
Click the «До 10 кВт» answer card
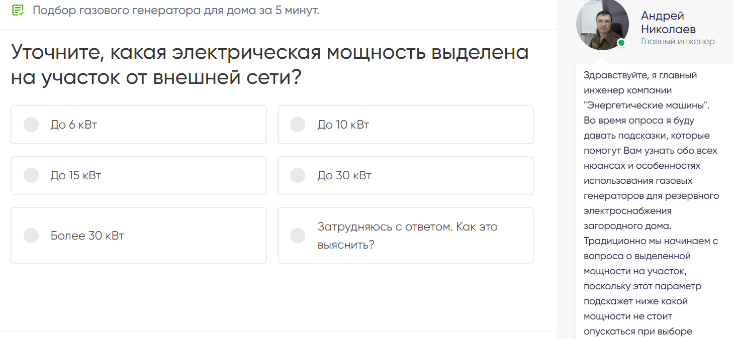[x=405, y=125]
